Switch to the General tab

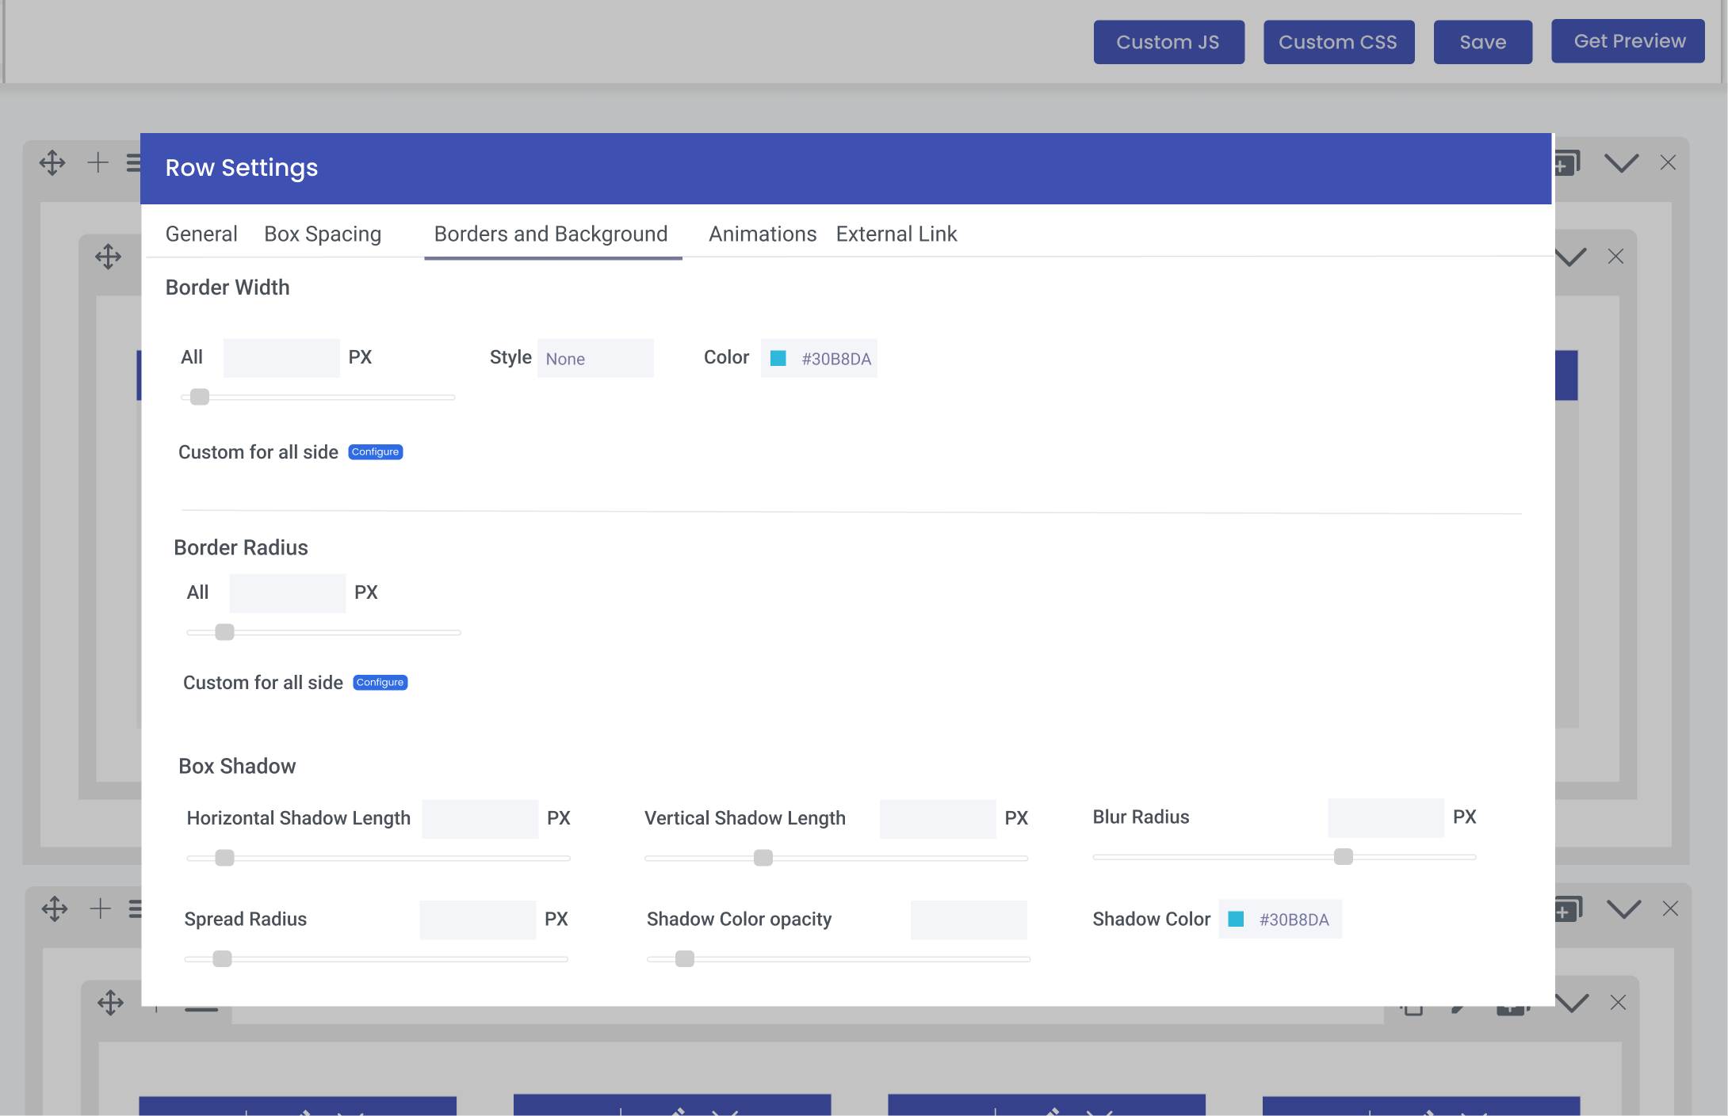tap(201, 234)
